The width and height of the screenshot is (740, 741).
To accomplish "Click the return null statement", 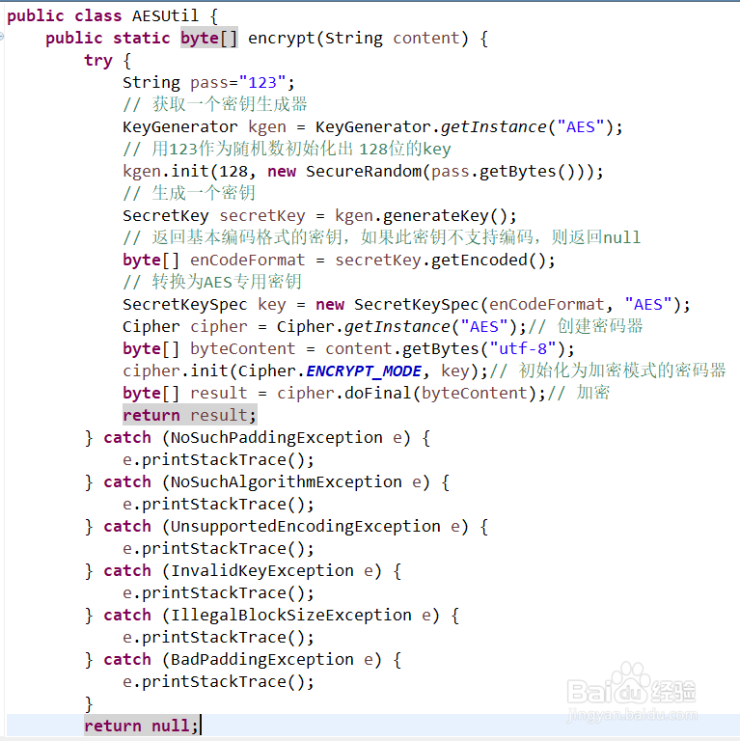I will pyautogui.click(x=141, y=726).
